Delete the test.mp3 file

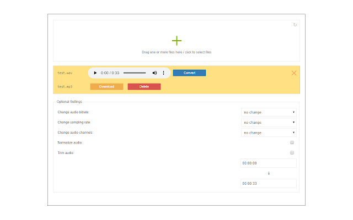[144, 86]
